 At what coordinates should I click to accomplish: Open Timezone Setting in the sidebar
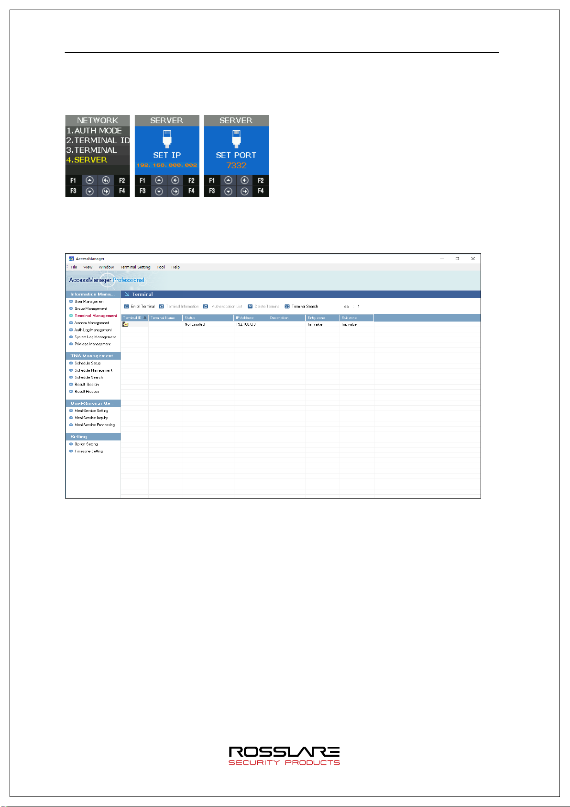[88, 452]
